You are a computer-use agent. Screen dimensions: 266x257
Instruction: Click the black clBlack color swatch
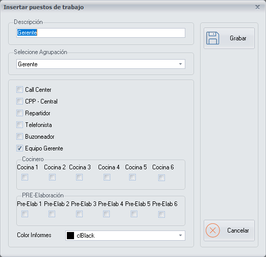(x=70, y=236)
